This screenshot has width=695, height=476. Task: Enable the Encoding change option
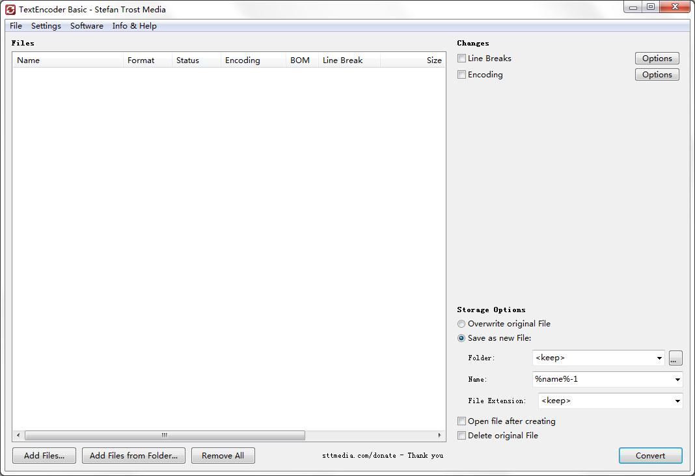[461, 74]
